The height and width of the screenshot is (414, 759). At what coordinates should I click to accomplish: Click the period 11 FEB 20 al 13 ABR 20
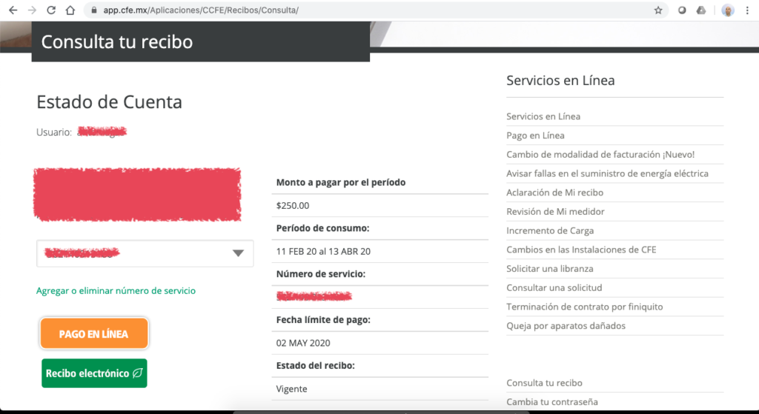tap(323, 252)
